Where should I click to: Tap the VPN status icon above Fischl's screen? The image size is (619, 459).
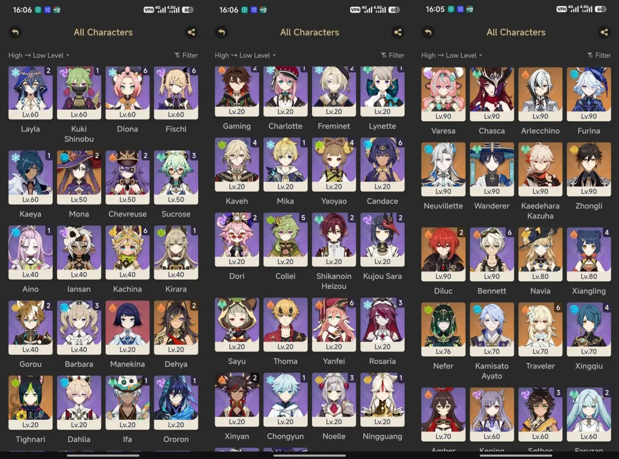click(148, 10)
